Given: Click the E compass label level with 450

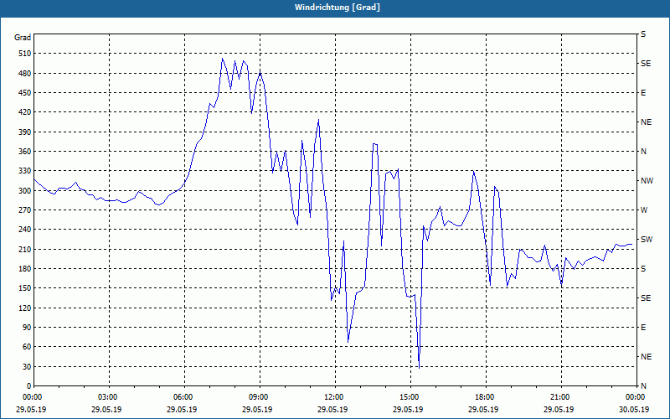Looking at the screenshot, I should pos(643,93).
